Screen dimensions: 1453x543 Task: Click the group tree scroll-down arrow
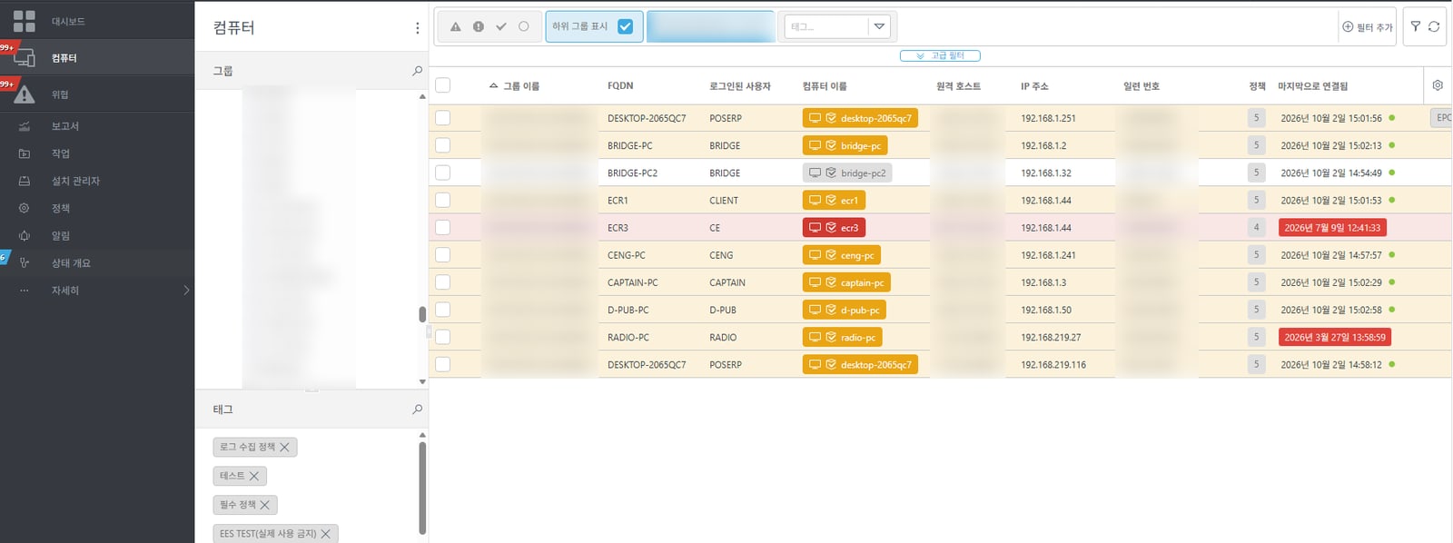(422, 382)
